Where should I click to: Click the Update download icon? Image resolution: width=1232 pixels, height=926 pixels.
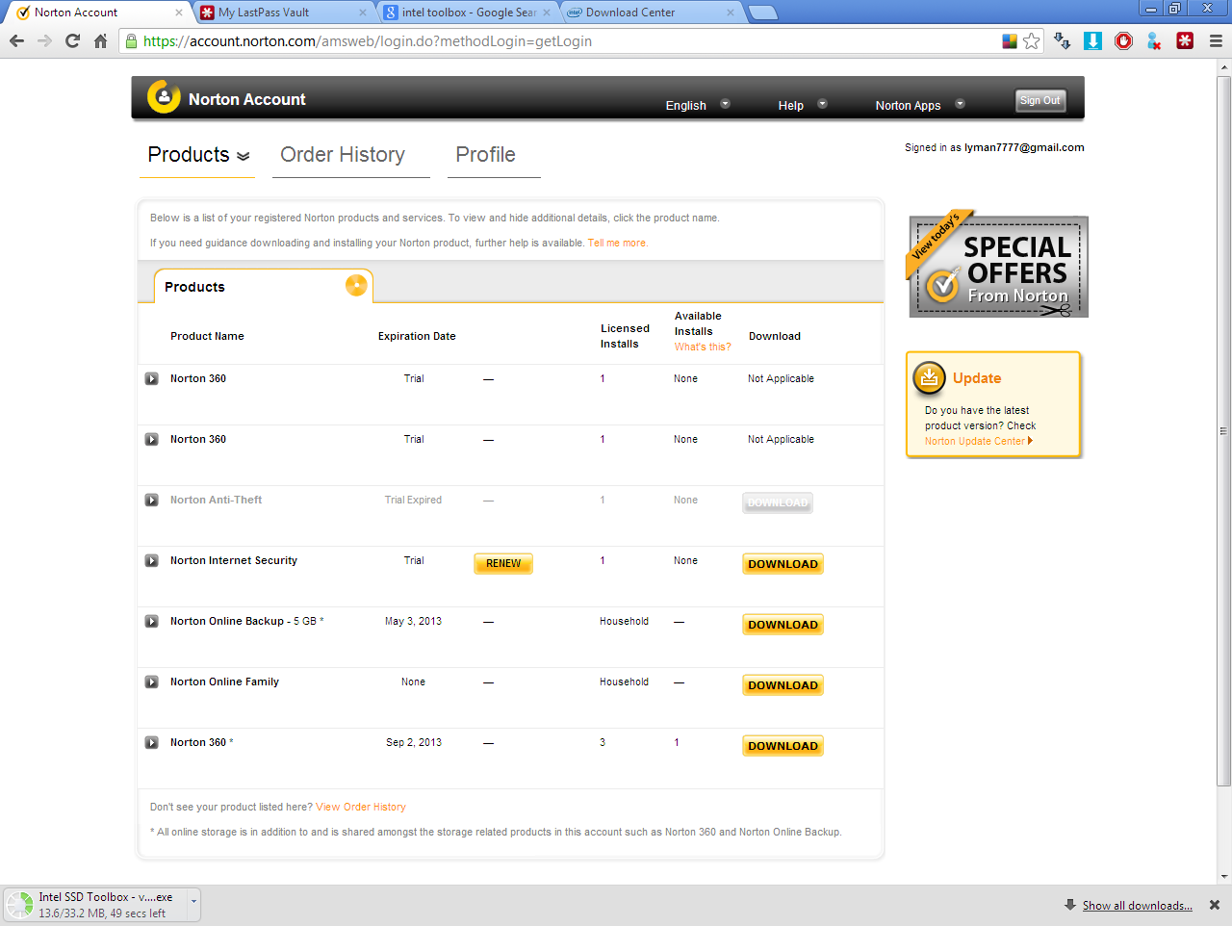[929, 378]
